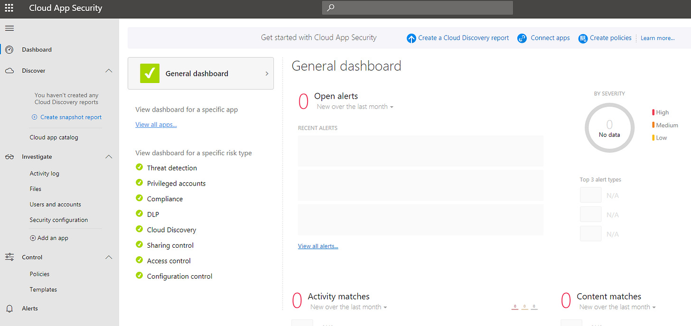This screenshot has width=691, height=326.
Task: Click the Learn more link
Action: pyautogui.click(x=658, y=38)
